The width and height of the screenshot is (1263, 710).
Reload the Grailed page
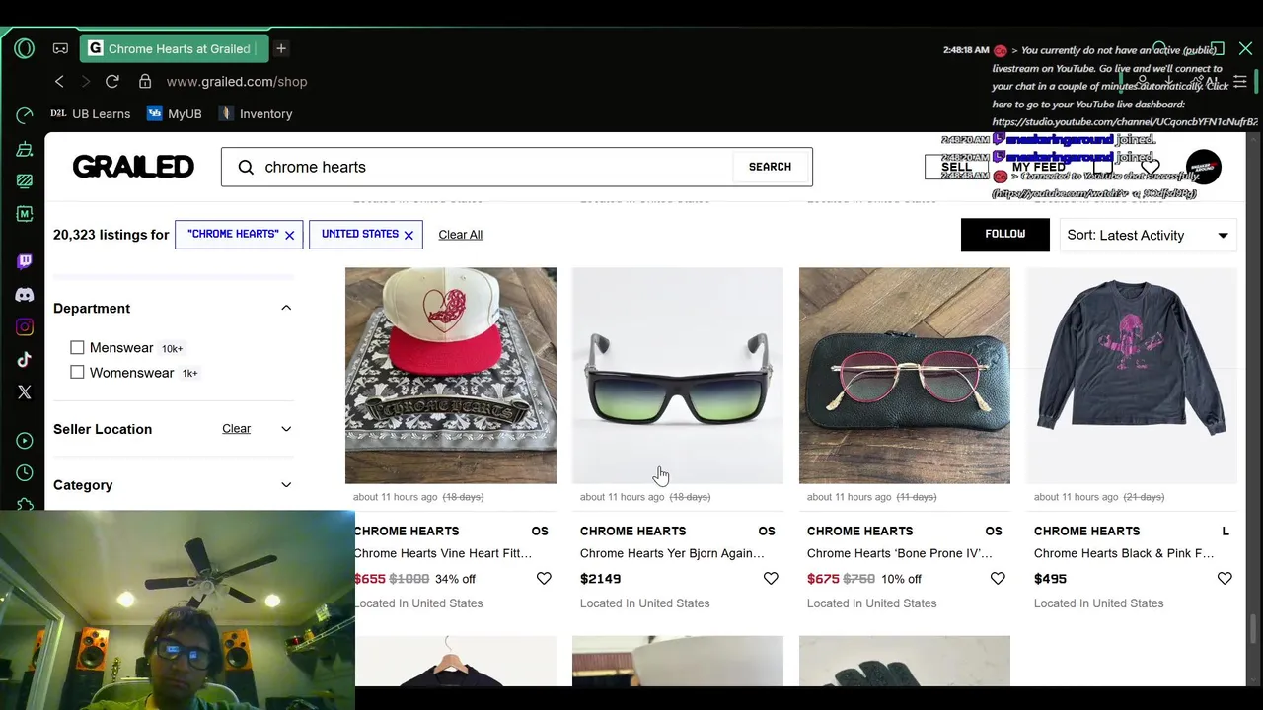pos(112,82)
